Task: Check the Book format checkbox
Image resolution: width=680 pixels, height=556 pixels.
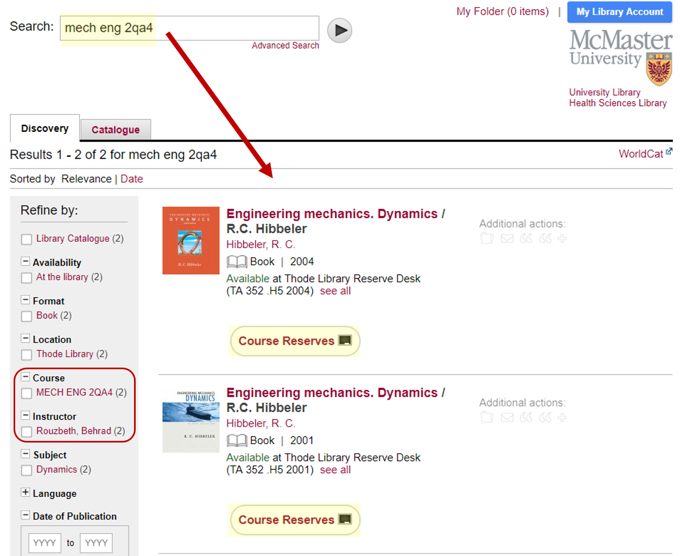Action: (x=27, y=317)
